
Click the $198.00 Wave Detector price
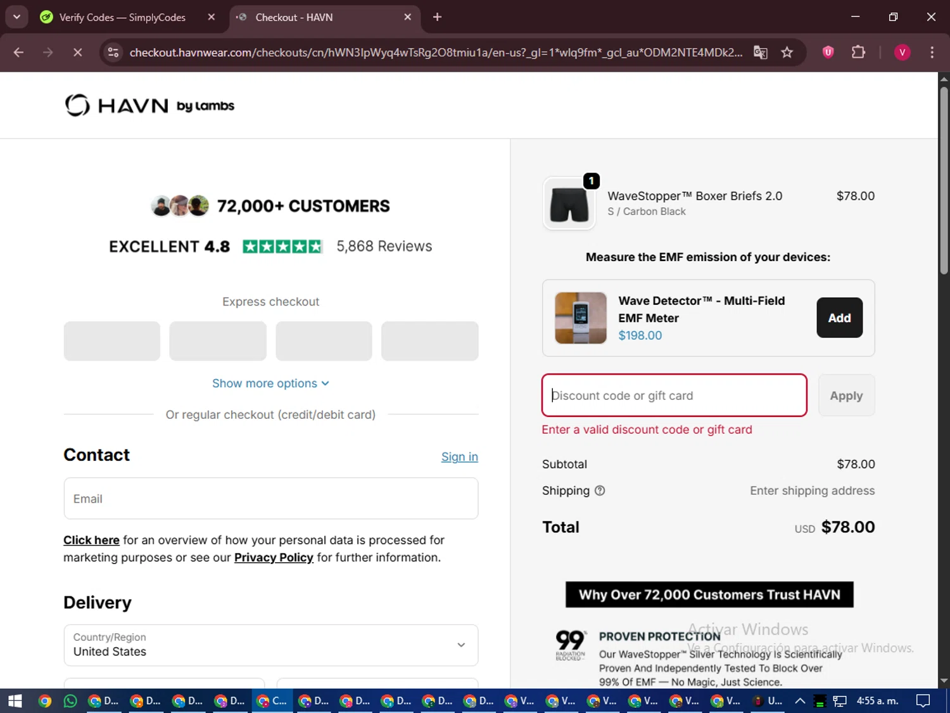click(x=640, y=336)
